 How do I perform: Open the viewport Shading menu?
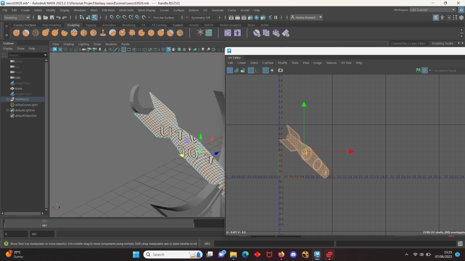point(69,44)
